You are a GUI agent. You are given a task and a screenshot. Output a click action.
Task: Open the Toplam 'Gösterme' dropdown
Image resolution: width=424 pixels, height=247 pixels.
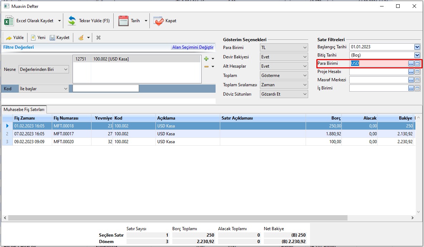tap(284, 75)
